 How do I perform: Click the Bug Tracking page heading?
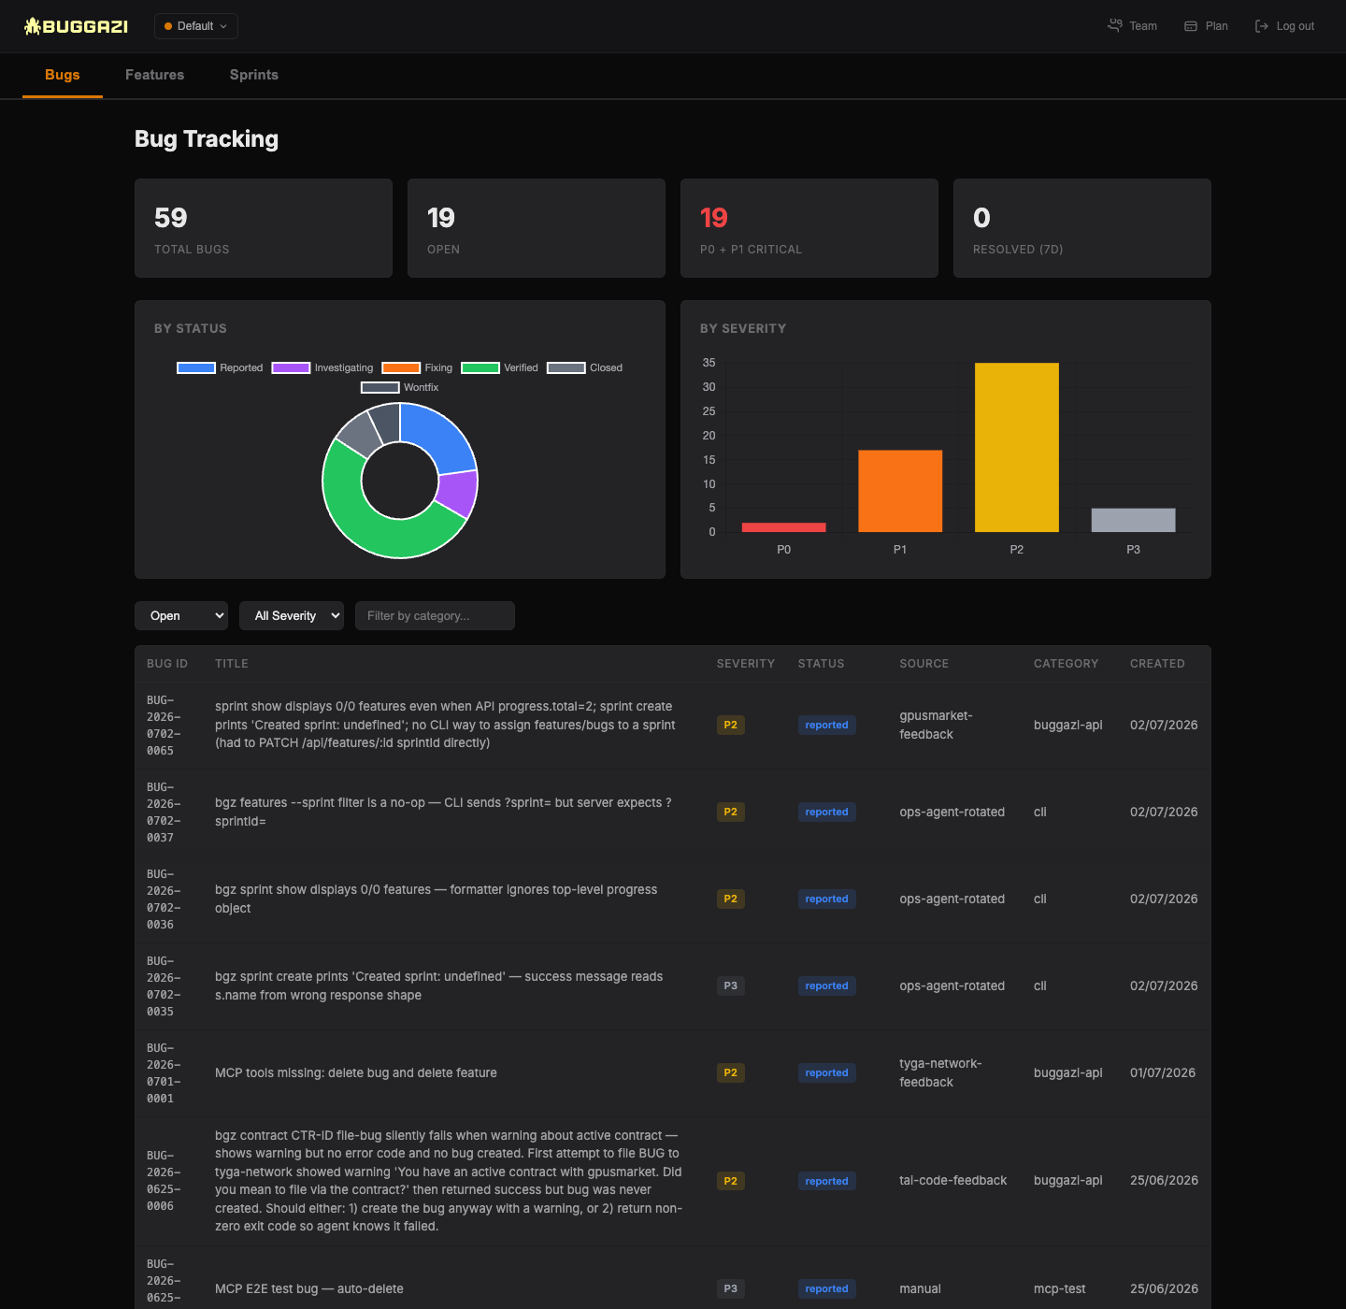point(207,139)
